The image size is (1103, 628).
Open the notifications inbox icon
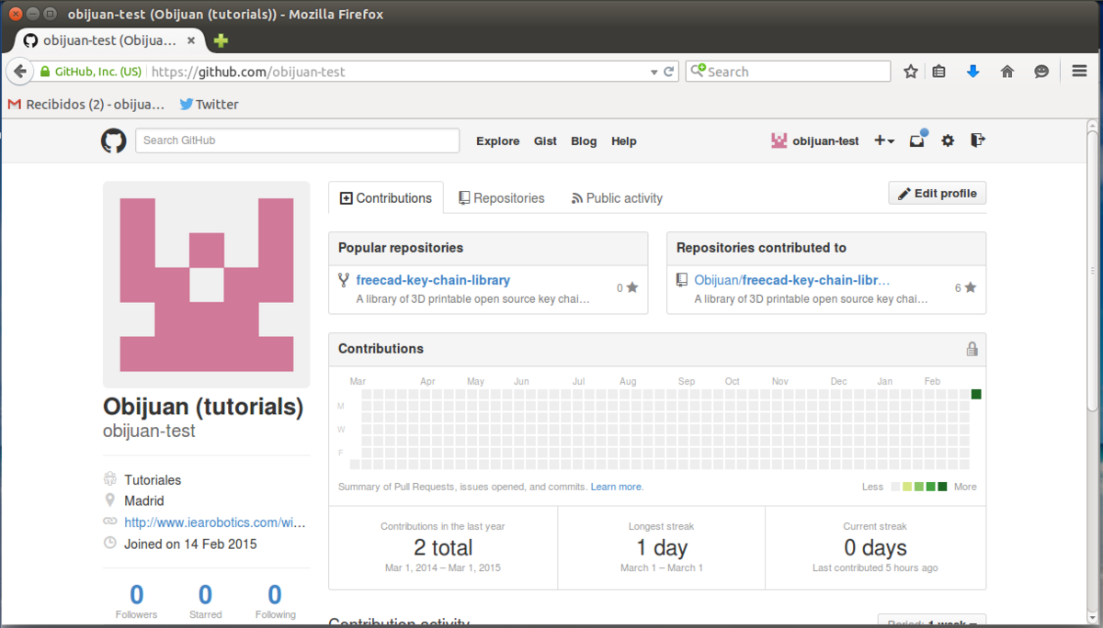click(917, 140)
